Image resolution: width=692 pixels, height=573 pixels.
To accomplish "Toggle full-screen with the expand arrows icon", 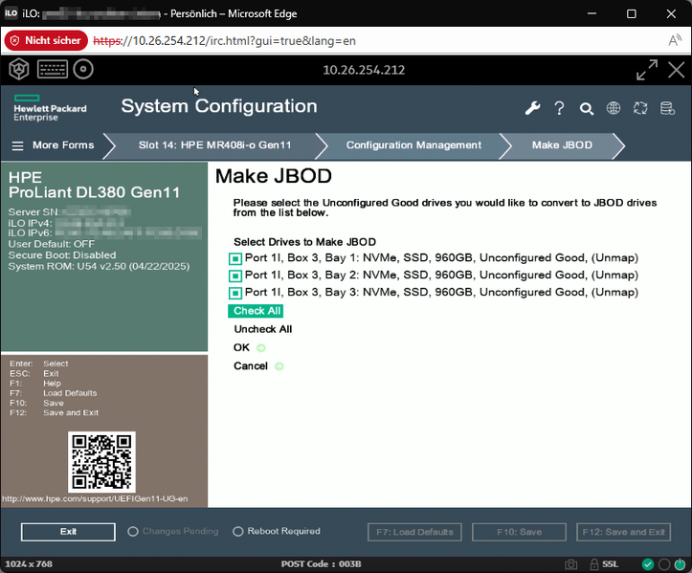I will coord(647,70).
